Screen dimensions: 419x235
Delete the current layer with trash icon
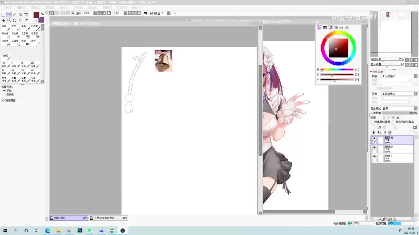point(390,133)
